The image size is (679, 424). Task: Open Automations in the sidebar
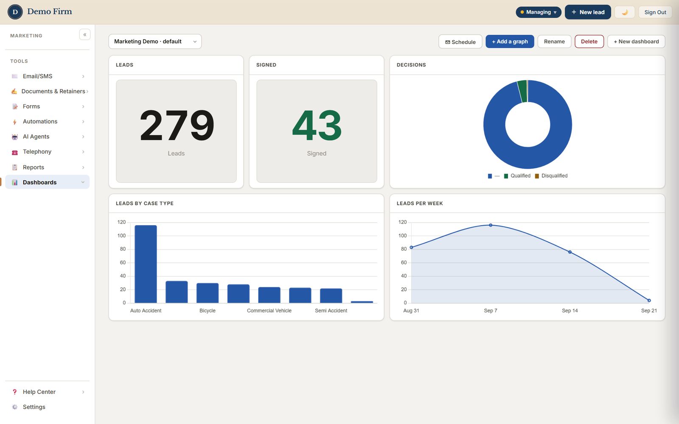click(48, 122)
